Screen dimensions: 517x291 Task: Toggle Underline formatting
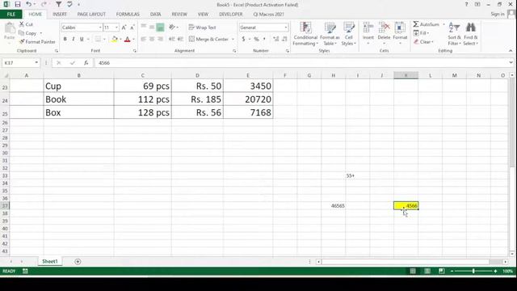82,39
